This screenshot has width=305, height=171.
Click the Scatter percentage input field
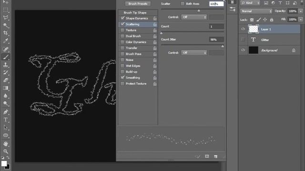216,4
